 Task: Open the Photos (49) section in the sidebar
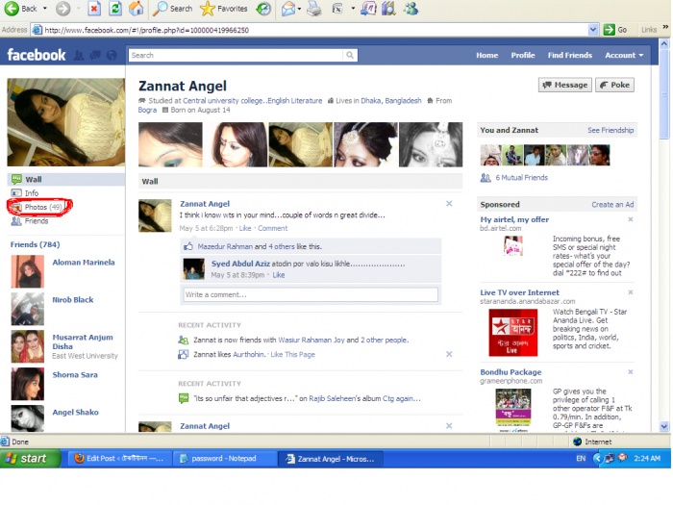(x=42, y=207)
